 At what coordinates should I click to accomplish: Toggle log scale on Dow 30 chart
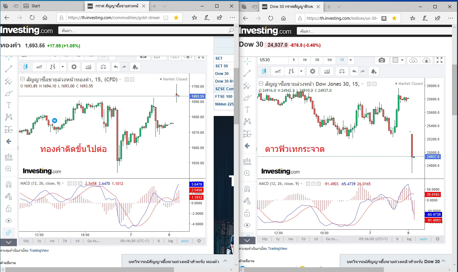[409, 239]
